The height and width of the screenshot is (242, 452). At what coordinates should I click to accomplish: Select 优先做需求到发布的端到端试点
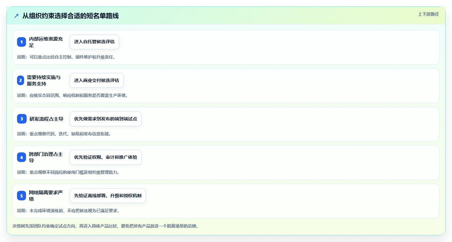click(106, 119)
